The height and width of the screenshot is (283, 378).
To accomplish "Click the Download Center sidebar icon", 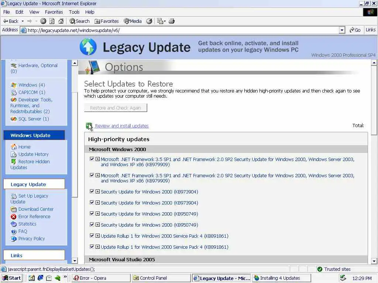I will pos(14,209).
